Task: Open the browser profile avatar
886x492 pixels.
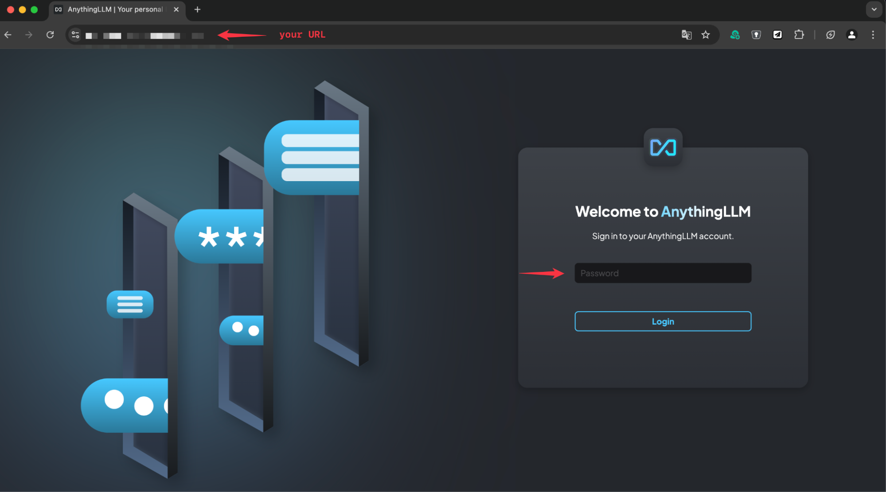Action: coord(851,35)
